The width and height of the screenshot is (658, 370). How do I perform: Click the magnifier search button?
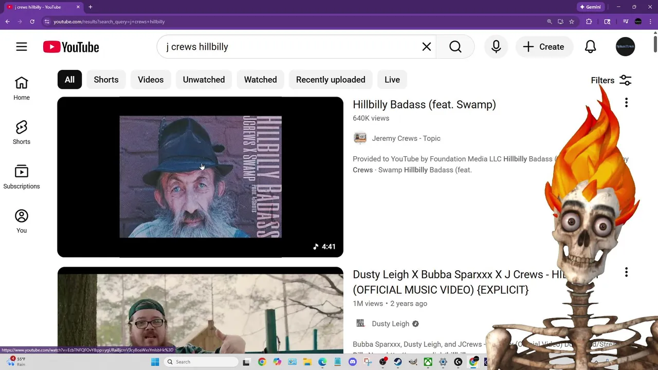tap(455, 47)
